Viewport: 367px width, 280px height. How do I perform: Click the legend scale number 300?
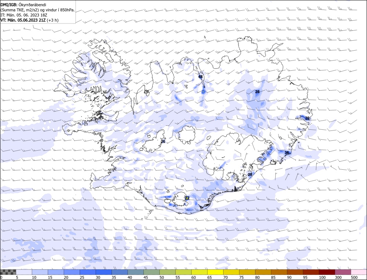tap(338, 277)
